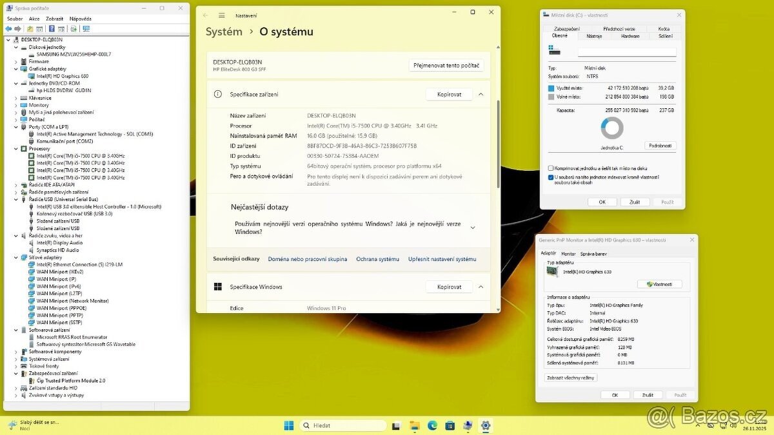Click the forward navigation arrow in Správa počítače
774x435 pixels.
pos(17,28)
